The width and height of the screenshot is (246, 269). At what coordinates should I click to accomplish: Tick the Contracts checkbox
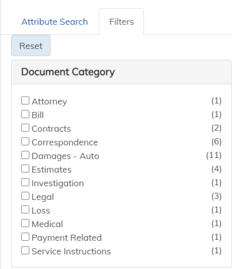25,128
